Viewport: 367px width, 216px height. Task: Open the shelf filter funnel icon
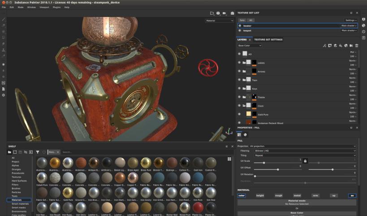(x=38, y=152)
